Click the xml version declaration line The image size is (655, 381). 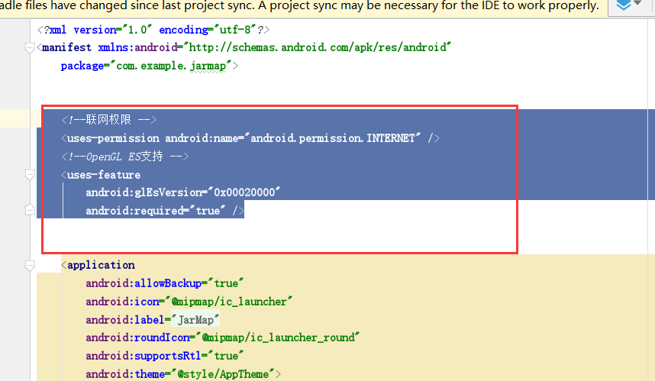point(153,30)
